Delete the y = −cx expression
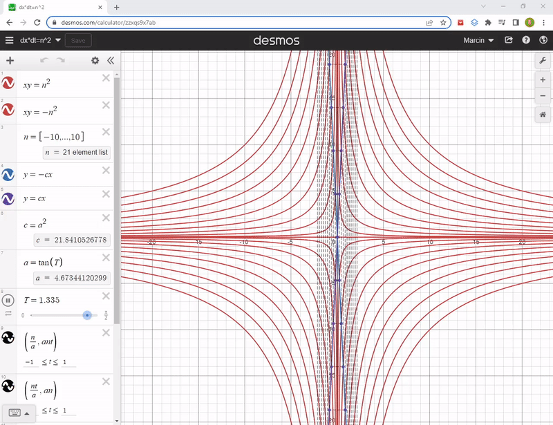553x425 pixels. point(106,171)
